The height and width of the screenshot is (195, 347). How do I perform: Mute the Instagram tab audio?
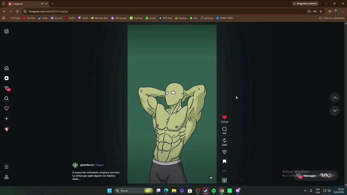[x=42, y=4]
